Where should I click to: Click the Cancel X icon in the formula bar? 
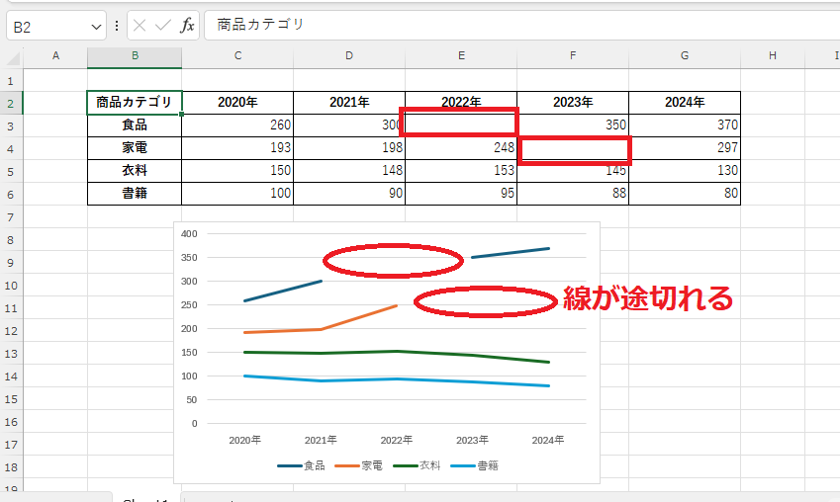pyautogui.click(x=141, y=26)
